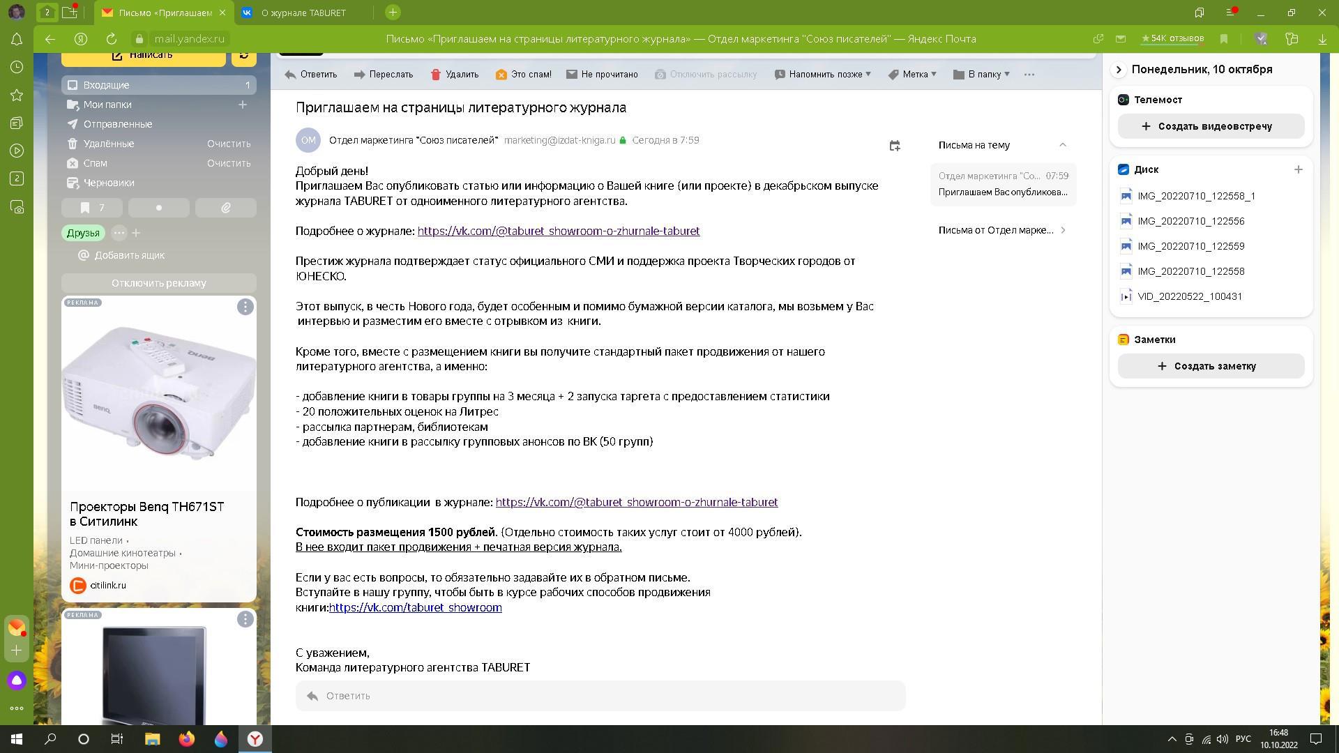1339x753 pixels.
Task: Click the "Создать видеовстречу" button
Action: pyautogui.click(x=1211, y=126)
